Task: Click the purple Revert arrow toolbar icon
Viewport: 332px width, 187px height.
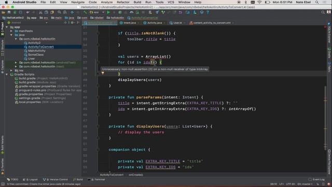Action: [x=181, y=12]
